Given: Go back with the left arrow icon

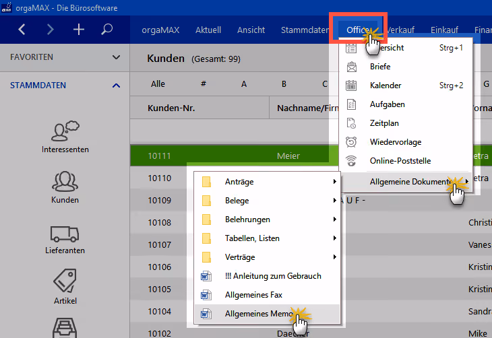Looking at the screenshot, I should click(22, 30).
